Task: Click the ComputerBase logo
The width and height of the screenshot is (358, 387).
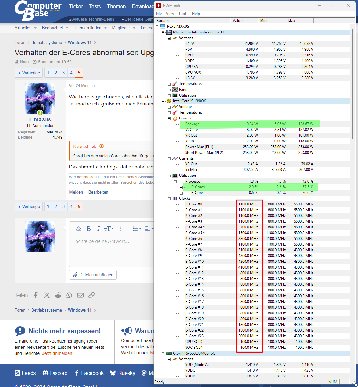Action: pos(38,11)
